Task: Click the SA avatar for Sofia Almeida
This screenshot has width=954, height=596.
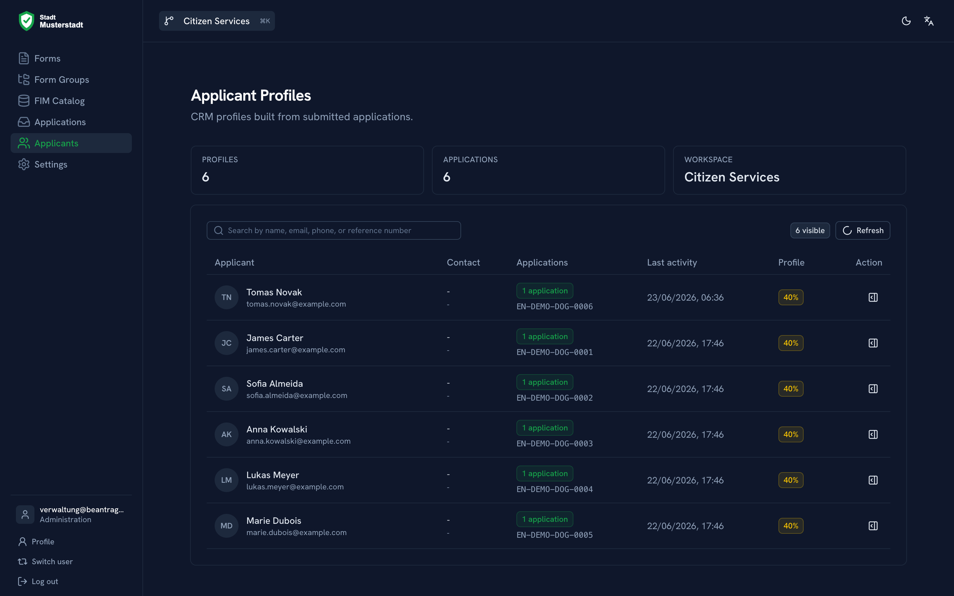Action: [x=226, y=389]
